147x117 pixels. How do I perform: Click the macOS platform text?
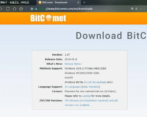point(69,78)
